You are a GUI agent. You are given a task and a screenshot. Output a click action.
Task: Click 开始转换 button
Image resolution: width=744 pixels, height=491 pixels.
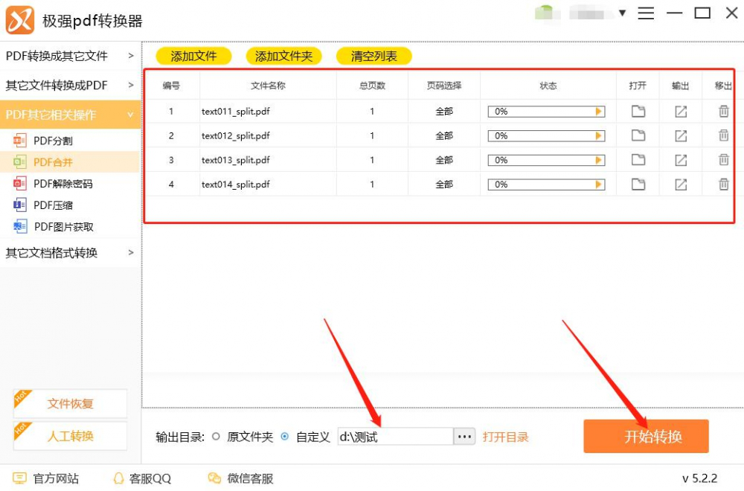click(647, 436)
